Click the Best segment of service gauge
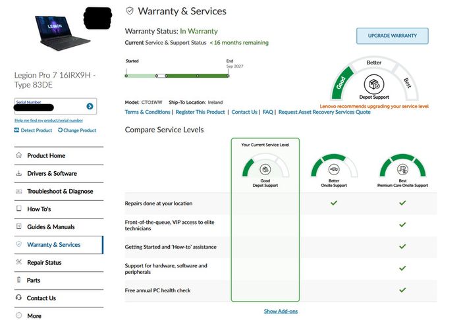The height and width of the screenshot is (320, 461). tap(408, 83)
